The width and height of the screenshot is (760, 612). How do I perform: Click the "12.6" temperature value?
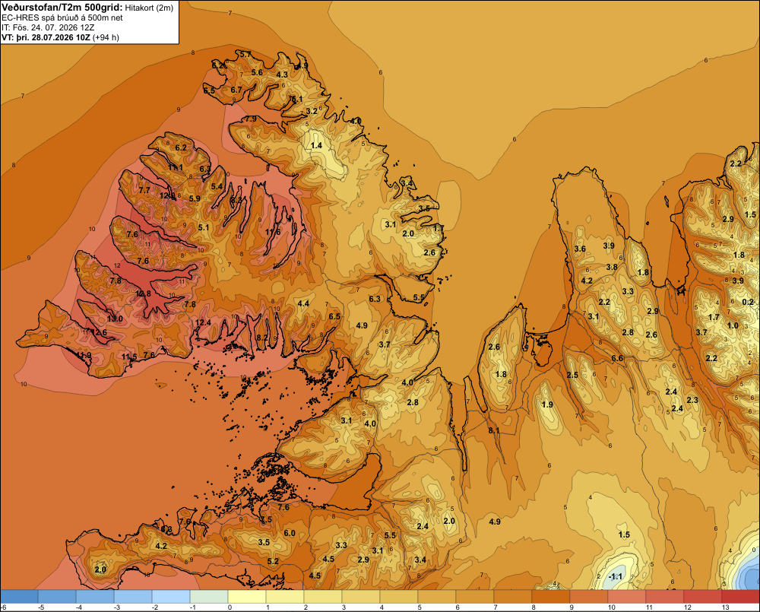pyautogui.click(x=99, y=332)
